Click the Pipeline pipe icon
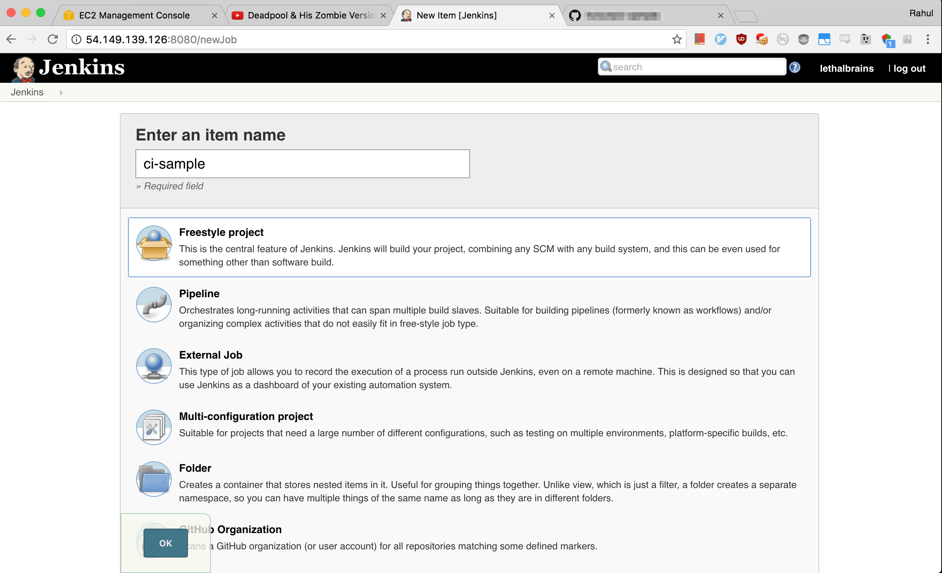Image resolution: width=942 pixels, height=573 pixels. 153,305
